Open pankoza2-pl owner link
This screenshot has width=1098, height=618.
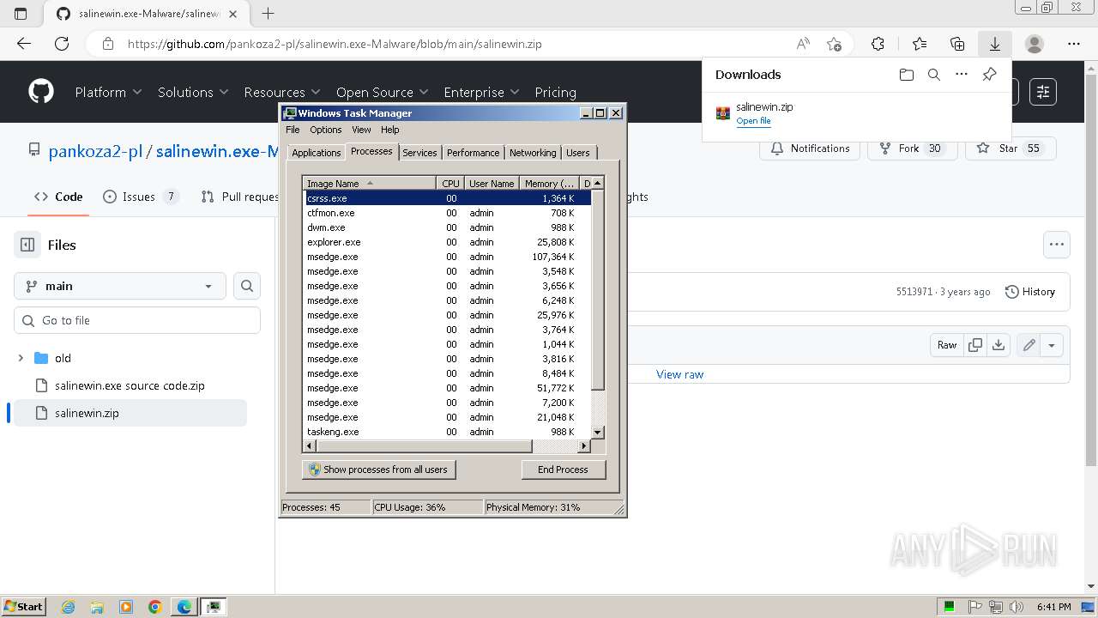pyautogui.click(x=95, y=151)
